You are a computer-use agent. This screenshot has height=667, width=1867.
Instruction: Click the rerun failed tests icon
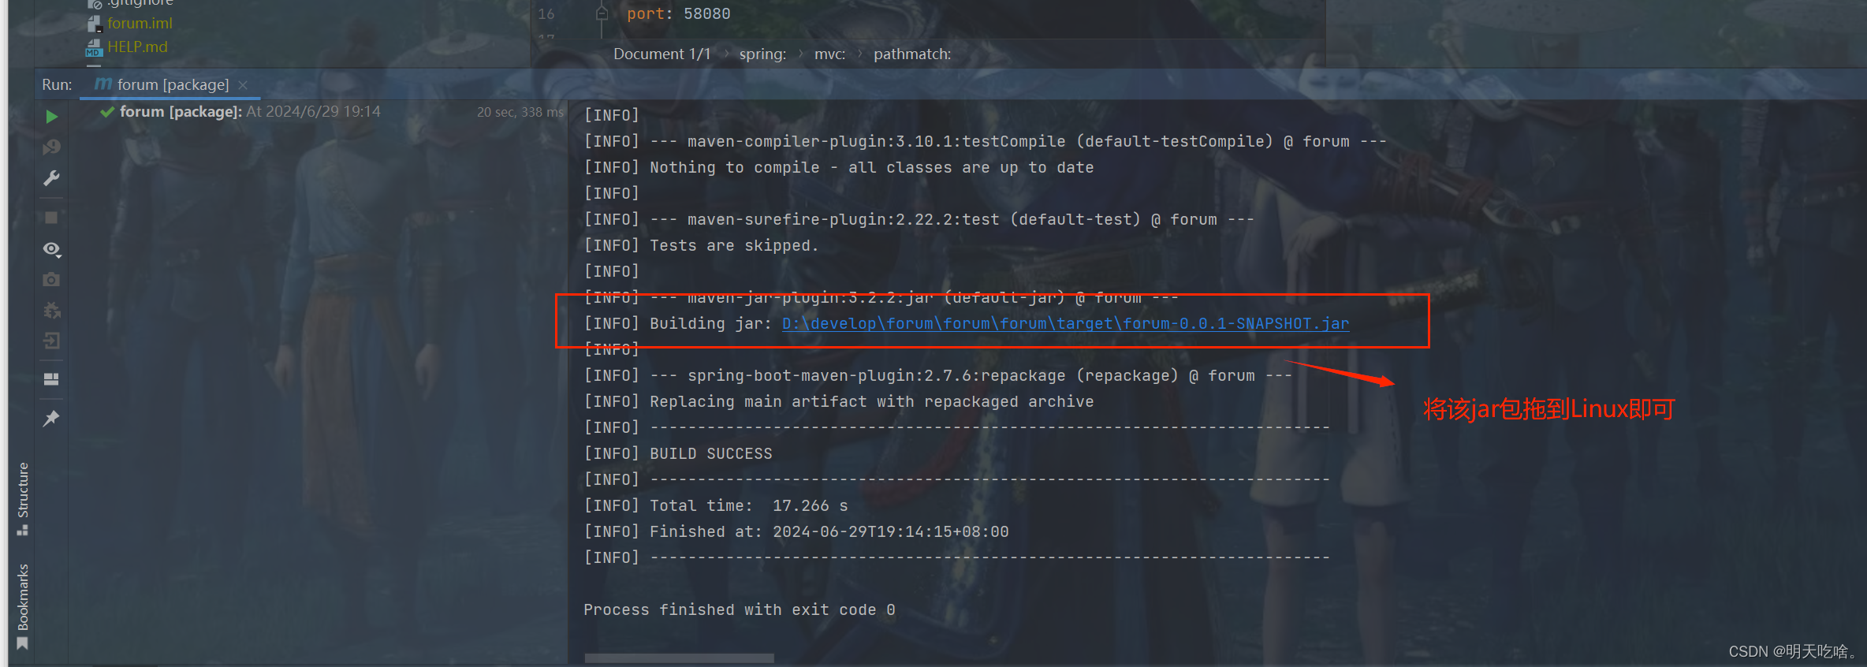click(x=51, y=147)
